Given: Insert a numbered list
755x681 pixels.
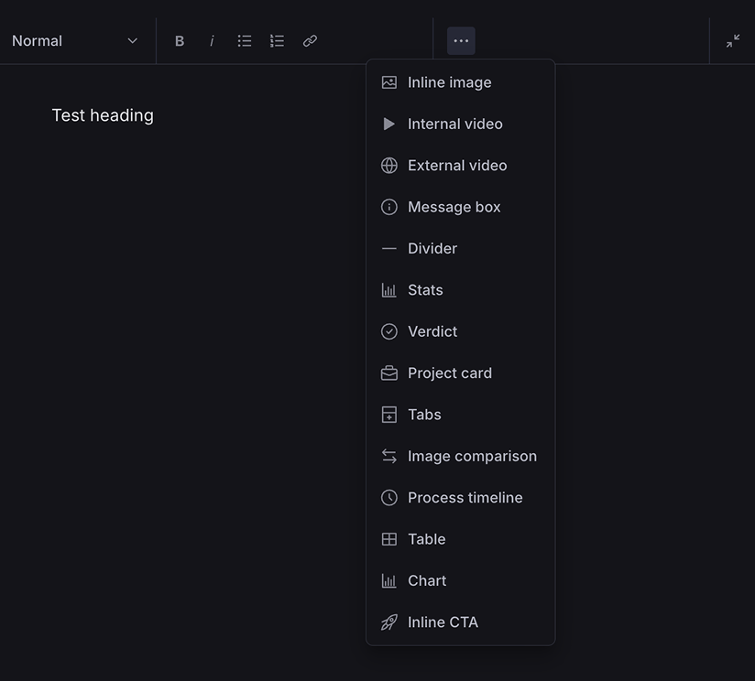Looking at the screenshot, I should 277,41.
